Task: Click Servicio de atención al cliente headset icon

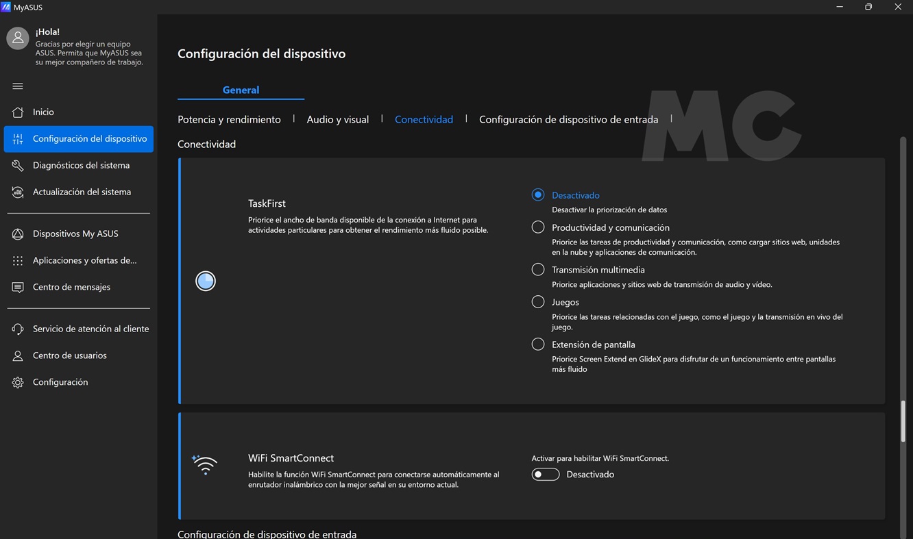Action: (18, 329)
